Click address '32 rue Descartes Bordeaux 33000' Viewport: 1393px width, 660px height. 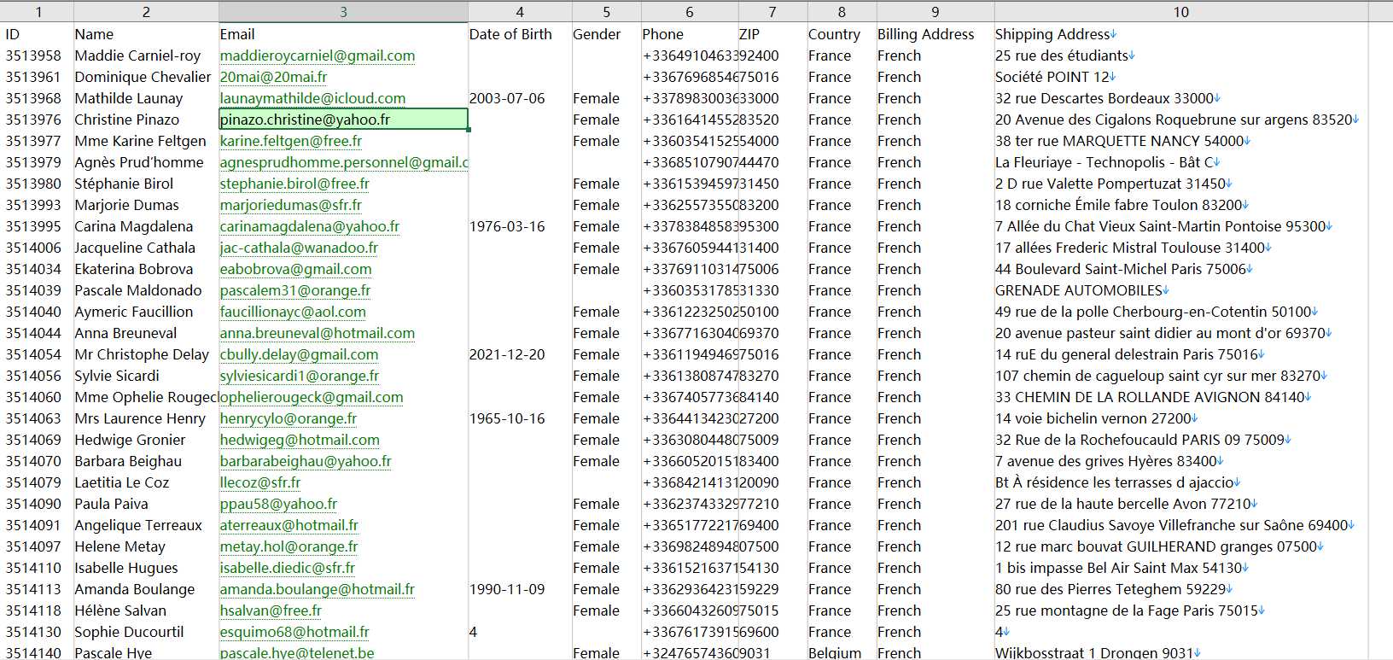pyautogui.click(x=1108, y=98)
